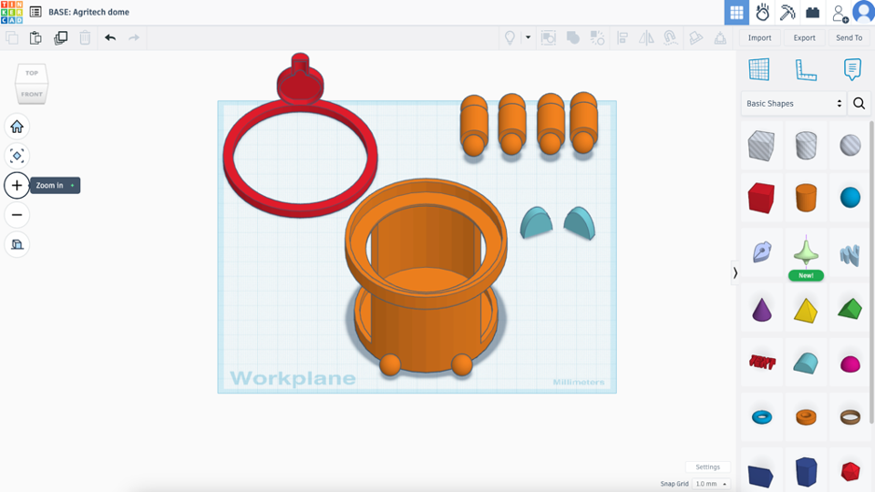875x492 pixels.
Task: Switch to orthographic view icon
Action: pyautogui.click(x=16, y=244)
